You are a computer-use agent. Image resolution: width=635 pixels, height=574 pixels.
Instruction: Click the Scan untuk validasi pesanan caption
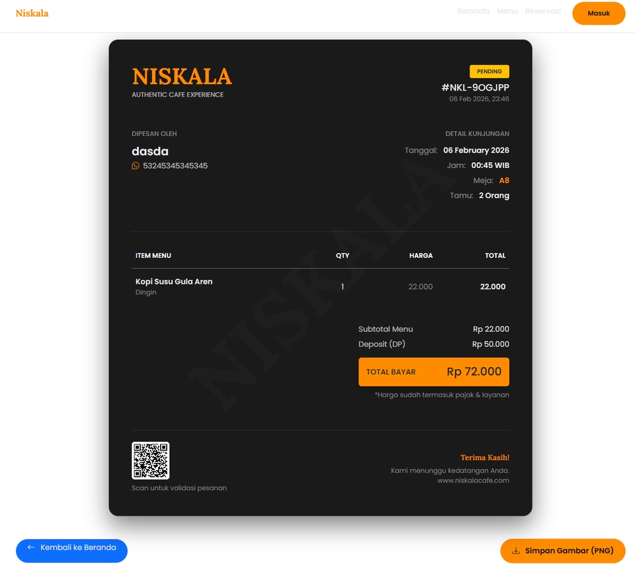coord(179,488)
